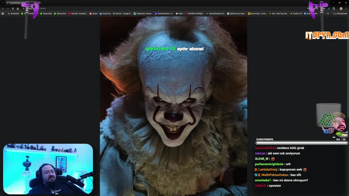Open the My Invoices bookmark

pyautogui.click(x=257, y=14)
